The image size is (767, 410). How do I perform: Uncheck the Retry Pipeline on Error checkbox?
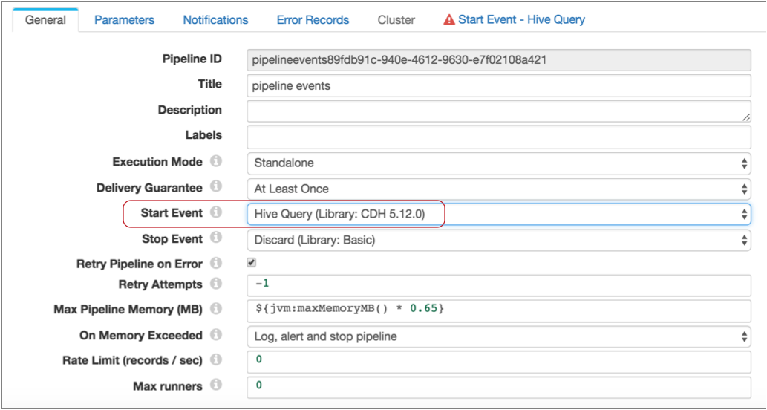(252, 263)
